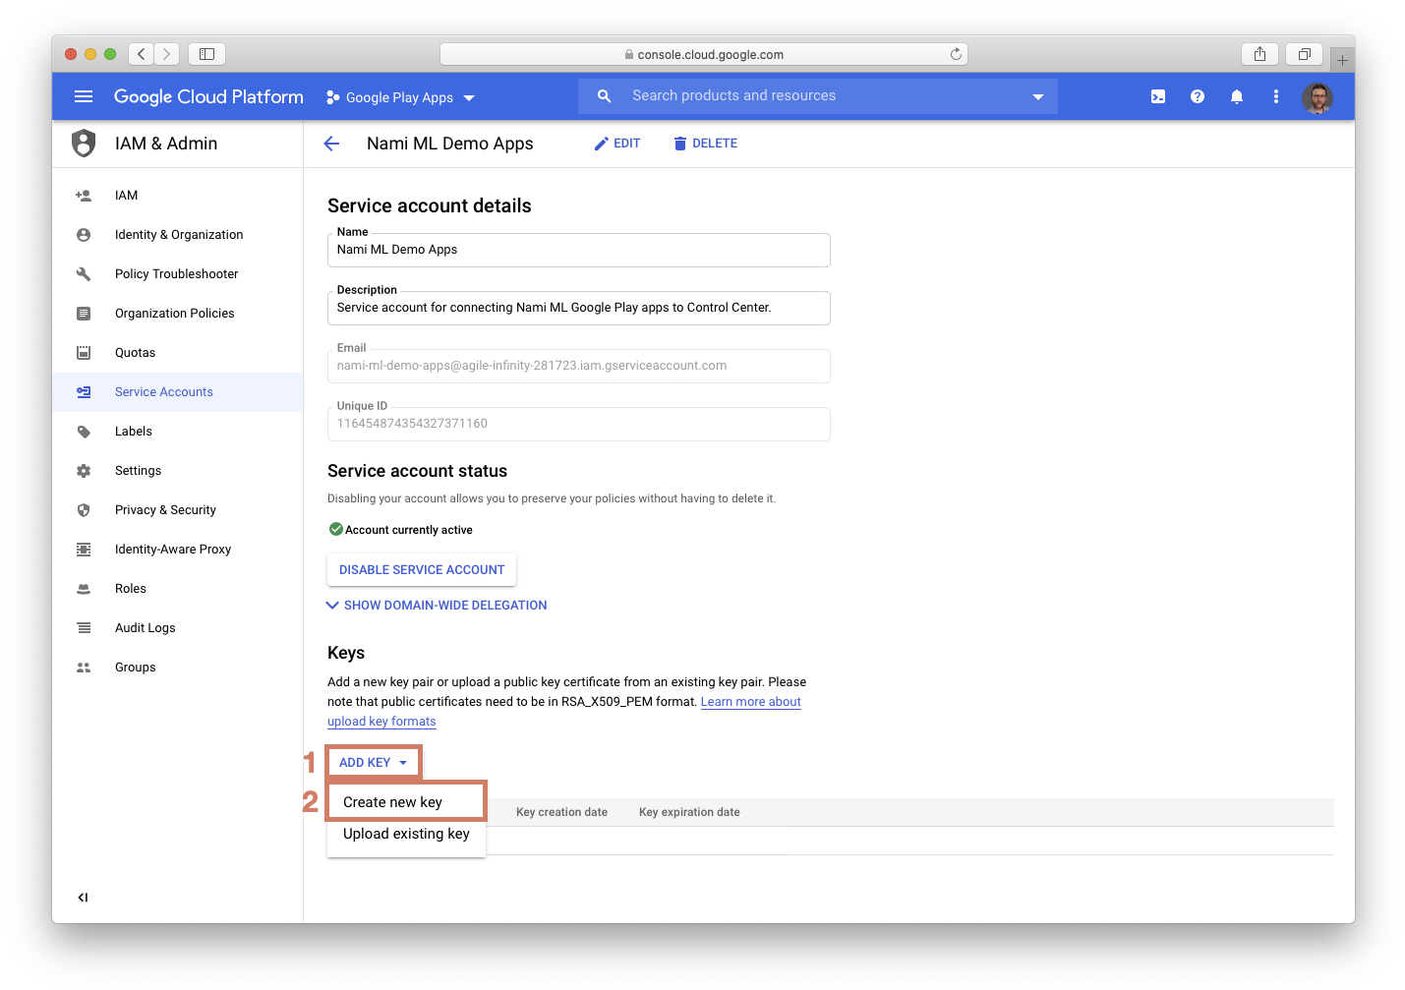Click the Privacy & Security shield icon
The image size is (1405, 990).
[x=84, y=510]
